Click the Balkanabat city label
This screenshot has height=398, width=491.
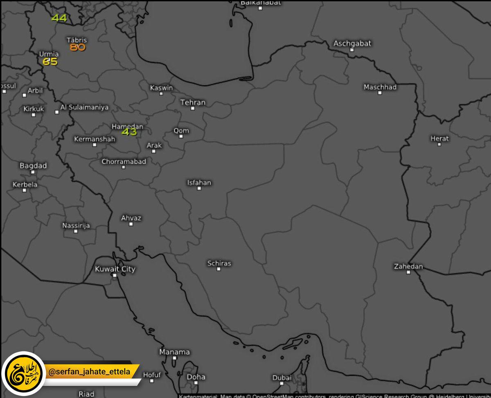point(261,2)
